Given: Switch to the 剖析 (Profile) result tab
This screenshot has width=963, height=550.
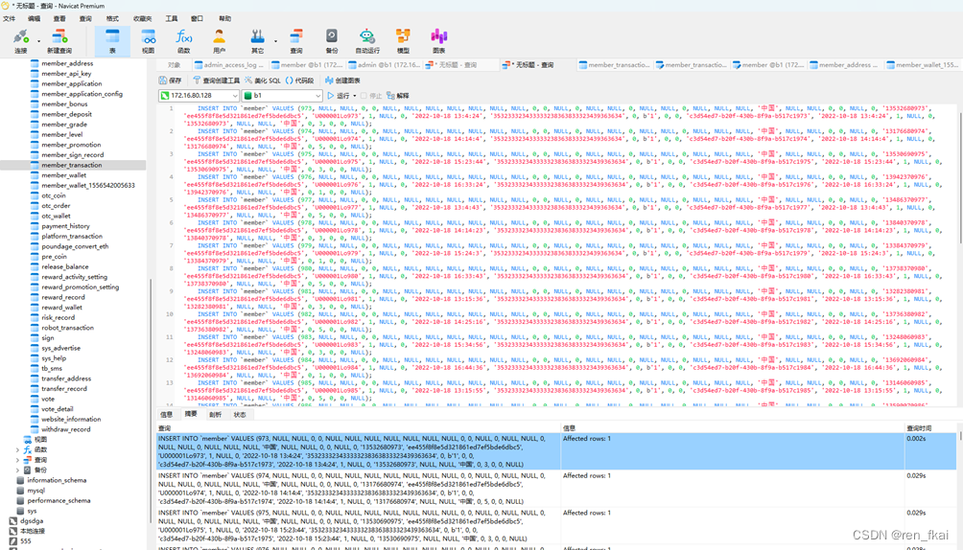Looking at the screenshot, I should [215, 414].
